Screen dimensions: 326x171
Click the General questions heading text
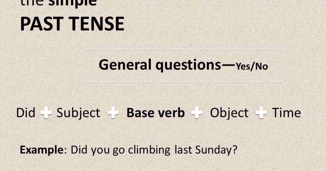[160, 65]
